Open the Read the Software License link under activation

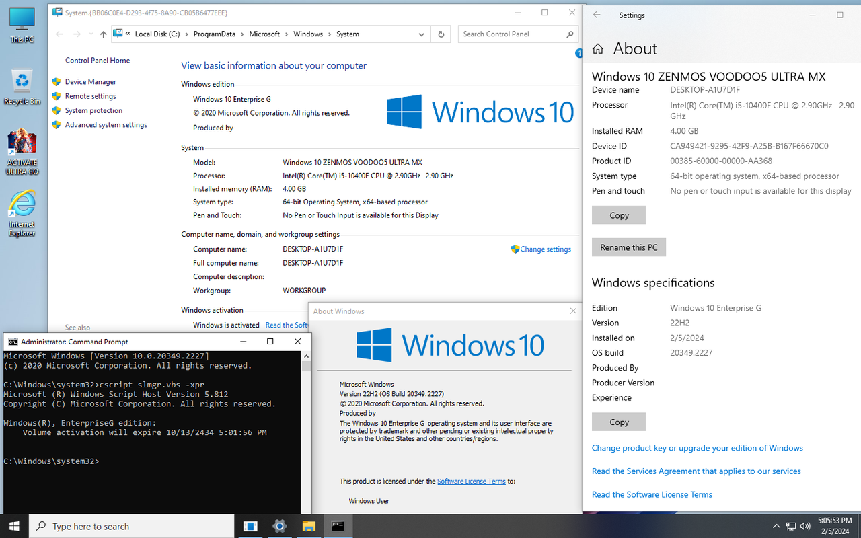287,325
